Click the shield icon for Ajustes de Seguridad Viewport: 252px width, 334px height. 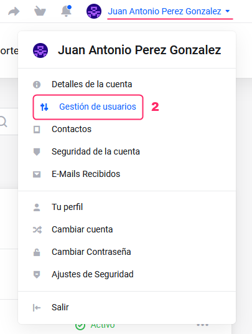pos(37,275)
